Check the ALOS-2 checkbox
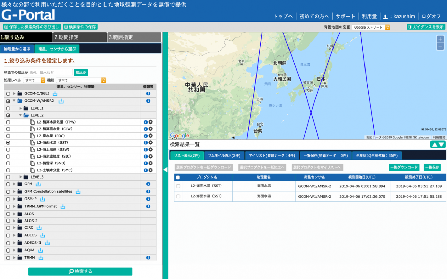 (x=8, y=221)
